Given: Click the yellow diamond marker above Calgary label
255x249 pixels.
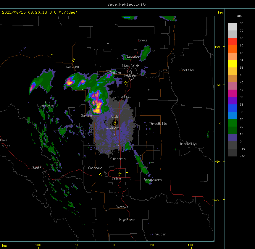Looking at the screenshot, I should 120,174.
